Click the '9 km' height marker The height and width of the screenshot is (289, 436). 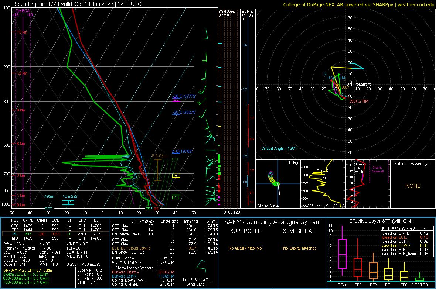[x=21, y=110]
